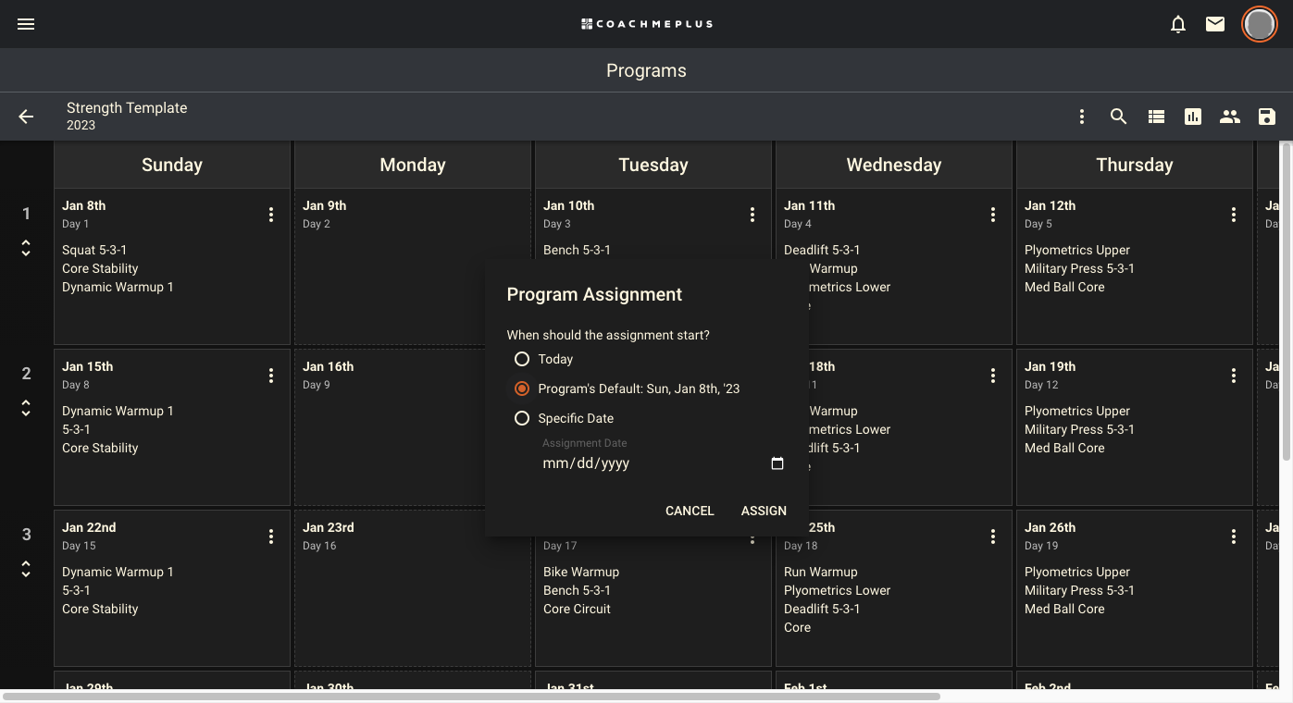Viewport: 1293px width, 703px height.
Task: Click the user profile avatar
Action: coord(1259,25)
